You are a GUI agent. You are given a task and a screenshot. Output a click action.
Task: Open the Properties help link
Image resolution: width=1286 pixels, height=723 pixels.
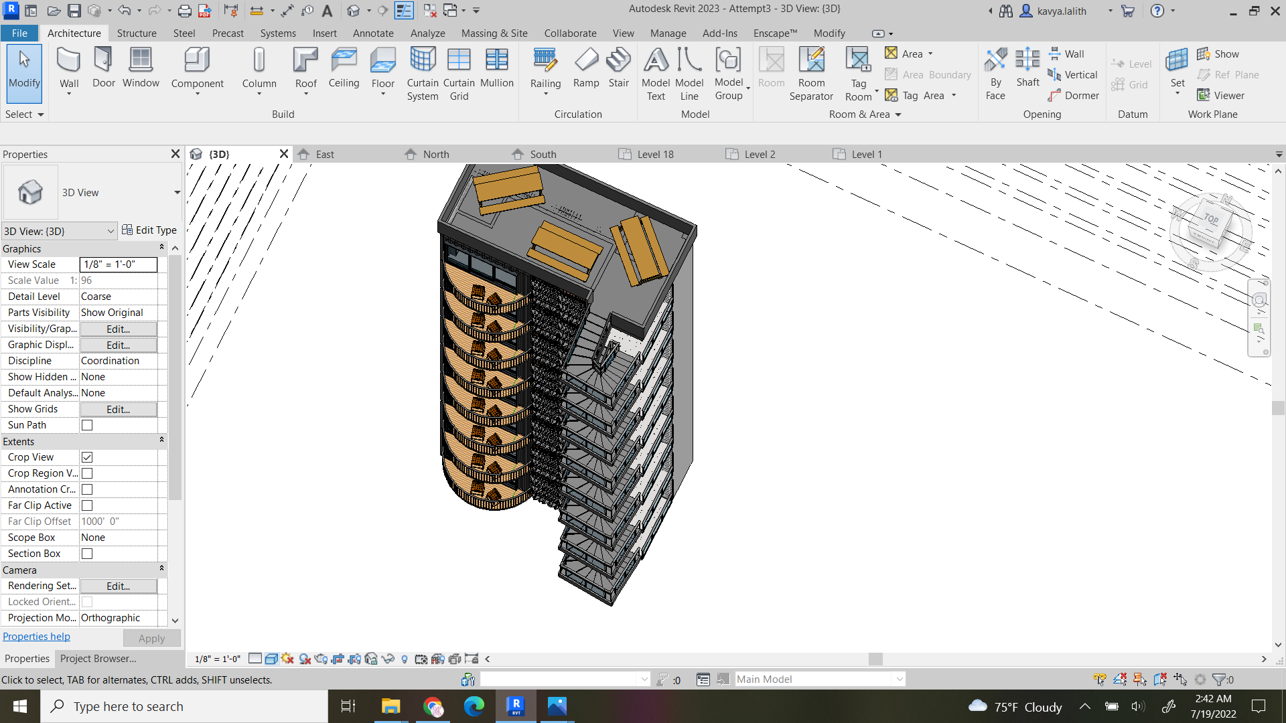(36, 636)
